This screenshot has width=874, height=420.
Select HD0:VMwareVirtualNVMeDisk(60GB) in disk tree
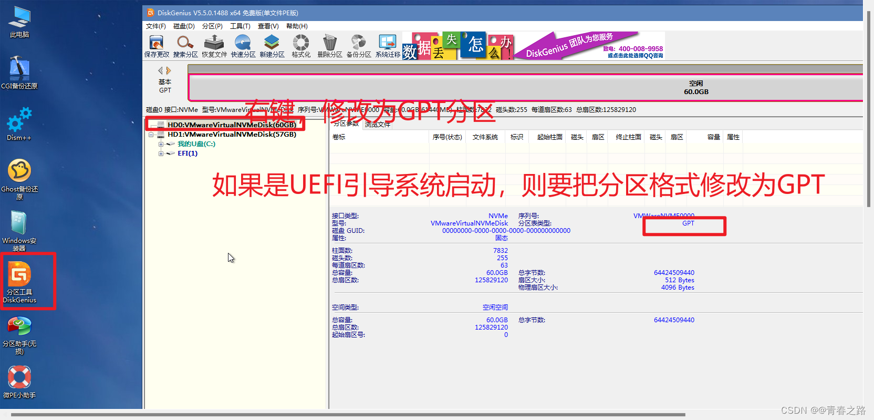232,125
